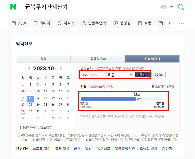Select October 28 in the calendar

68,105
